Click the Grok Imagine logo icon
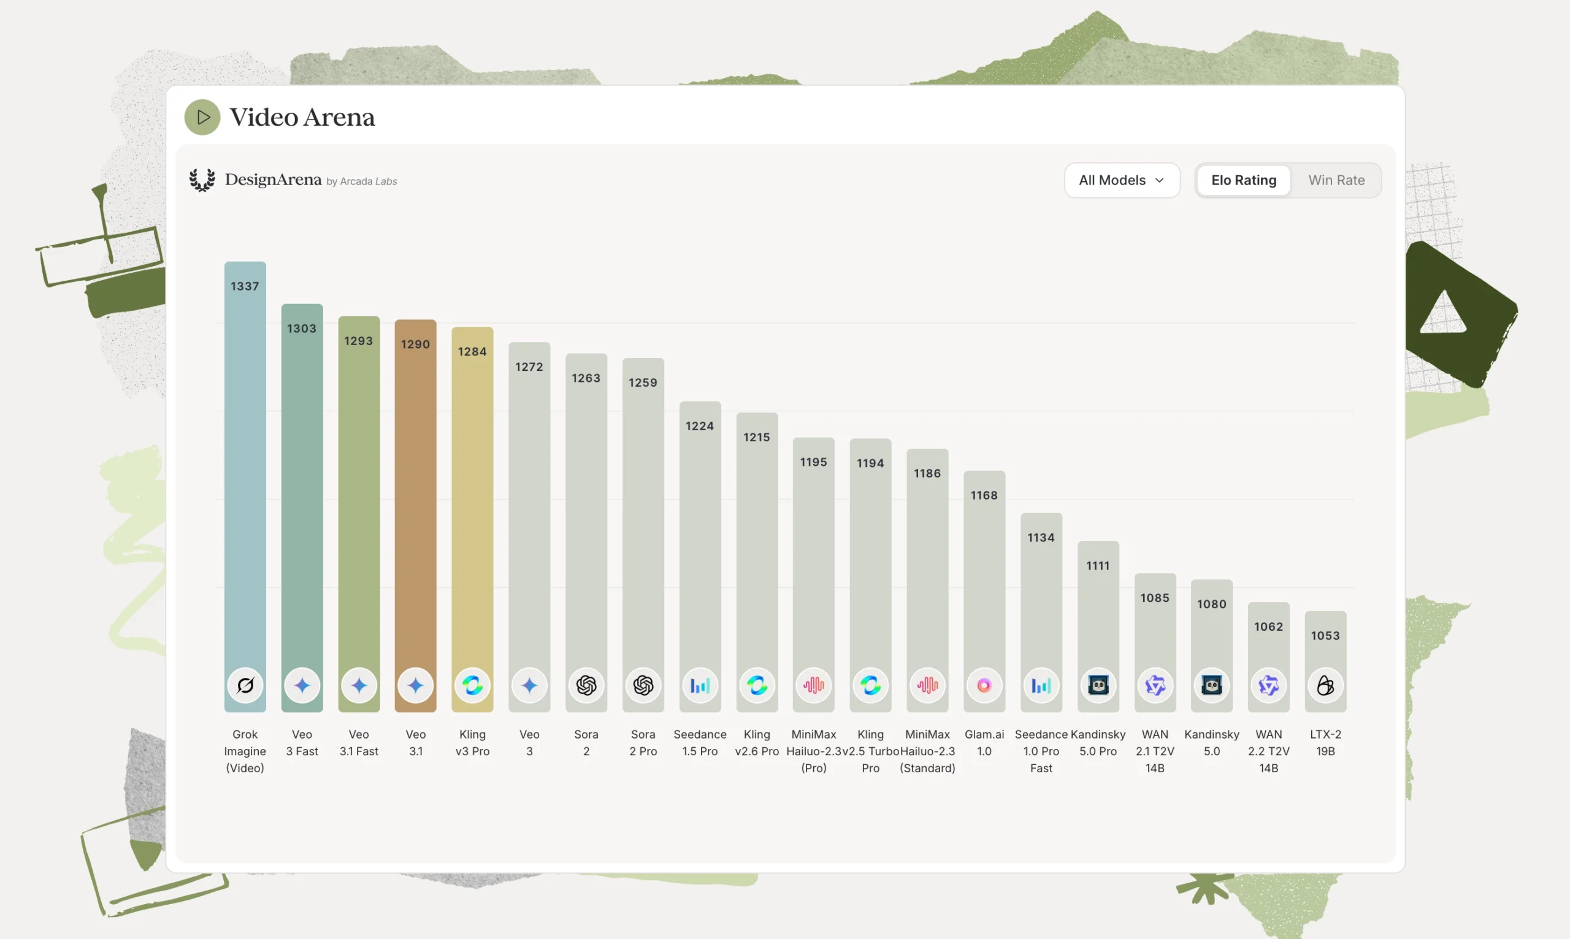The height and width of the screenshot is (939, 1570). coord(245,685)
